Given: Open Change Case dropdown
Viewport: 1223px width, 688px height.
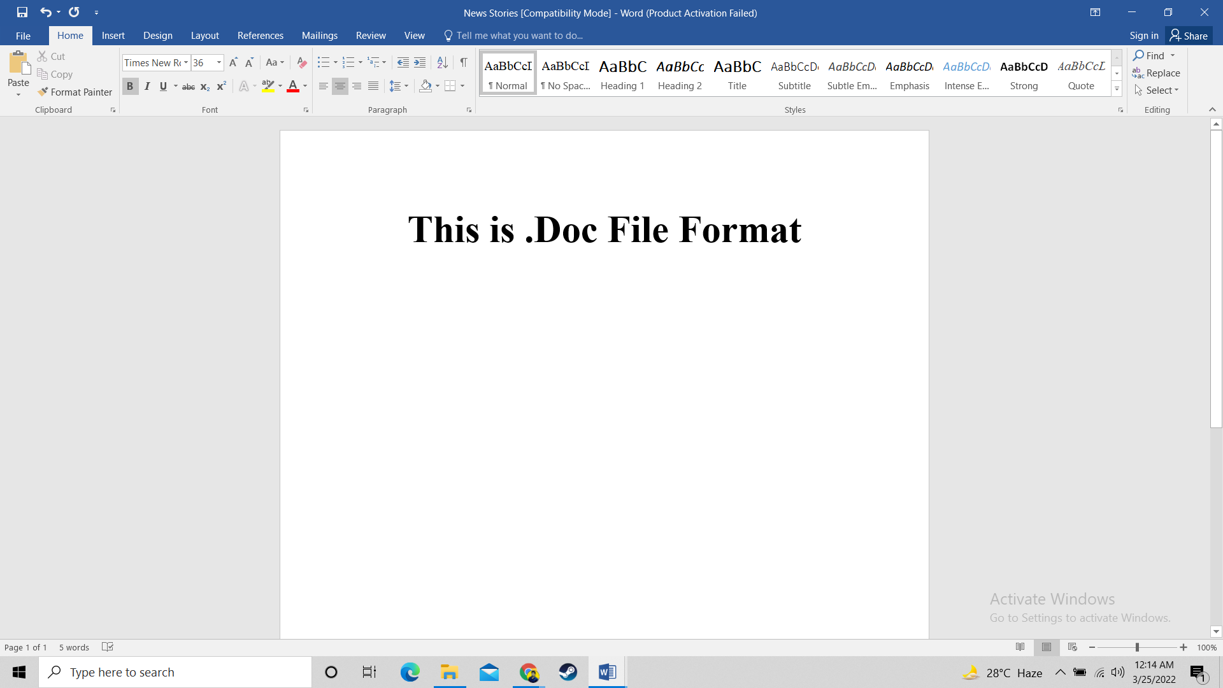Looking at the screenshot, I should [275, 62].
